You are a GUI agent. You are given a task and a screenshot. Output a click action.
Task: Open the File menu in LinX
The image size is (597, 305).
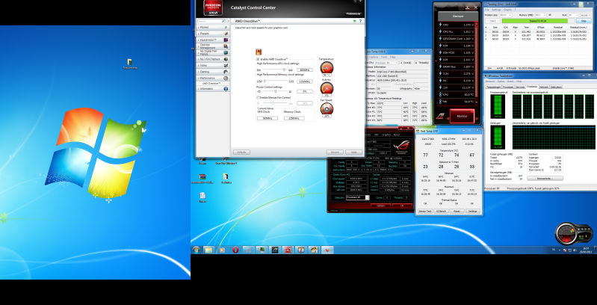[487, 10]
